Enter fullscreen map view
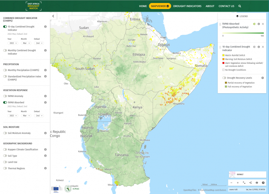 coord(244,183)
